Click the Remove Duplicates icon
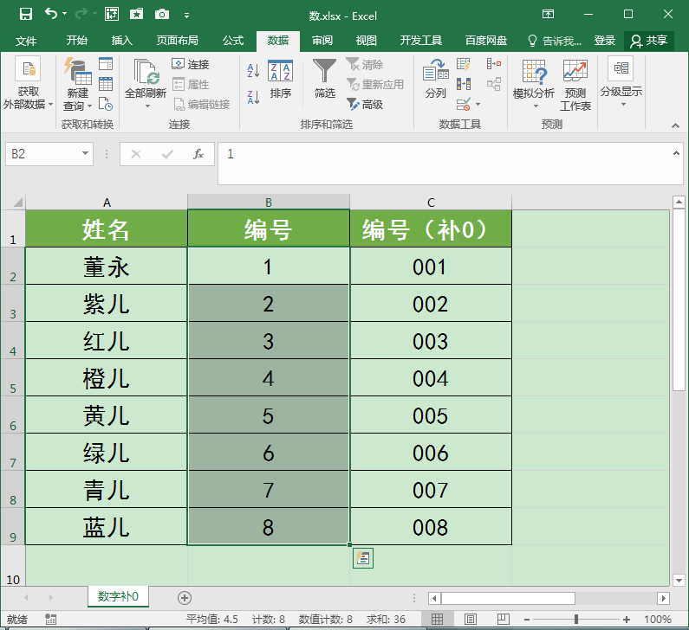The width and height of the screenshot is (689, 630). (464, 84)
